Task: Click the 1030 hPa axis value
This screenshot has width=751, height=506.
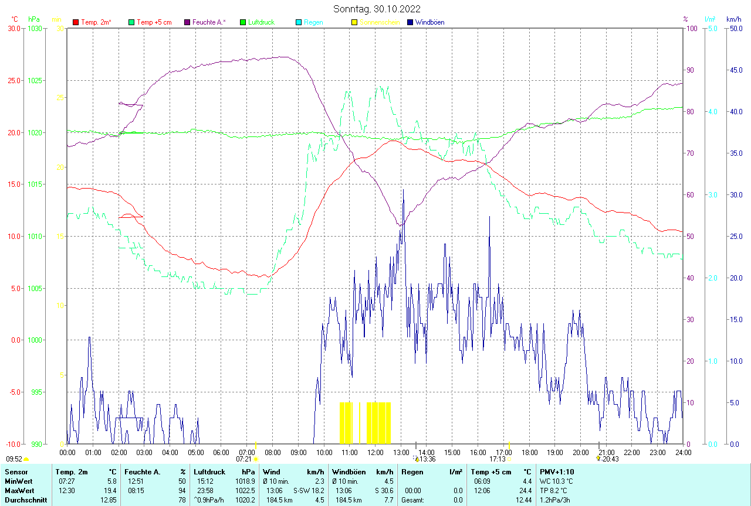Action: point(35,28)
